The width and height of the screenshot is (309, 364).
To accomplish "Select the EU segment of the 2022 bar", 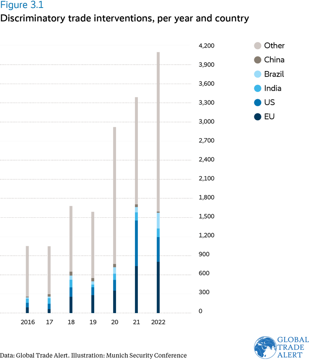I will (x=158, y=288).
